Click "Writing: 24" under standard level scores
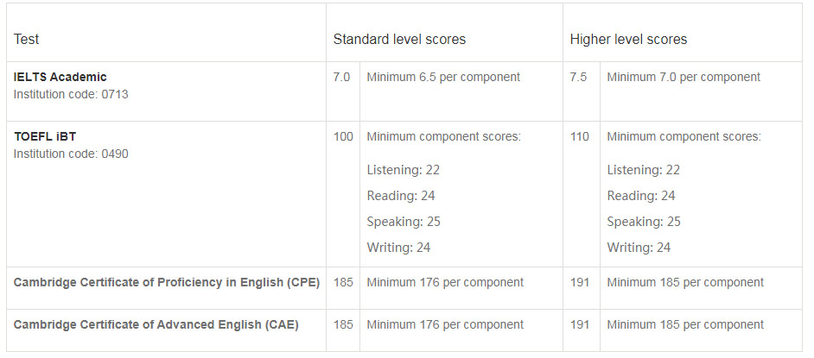This screenshot has width=814, height=358. tap(398, 248)
